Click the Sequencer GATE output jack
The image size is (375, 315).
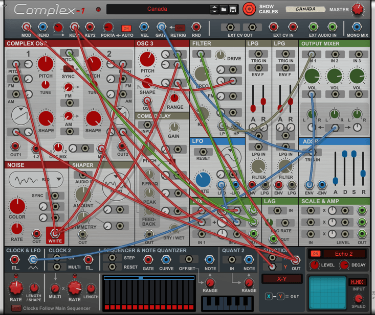click(x=148, y=260)
